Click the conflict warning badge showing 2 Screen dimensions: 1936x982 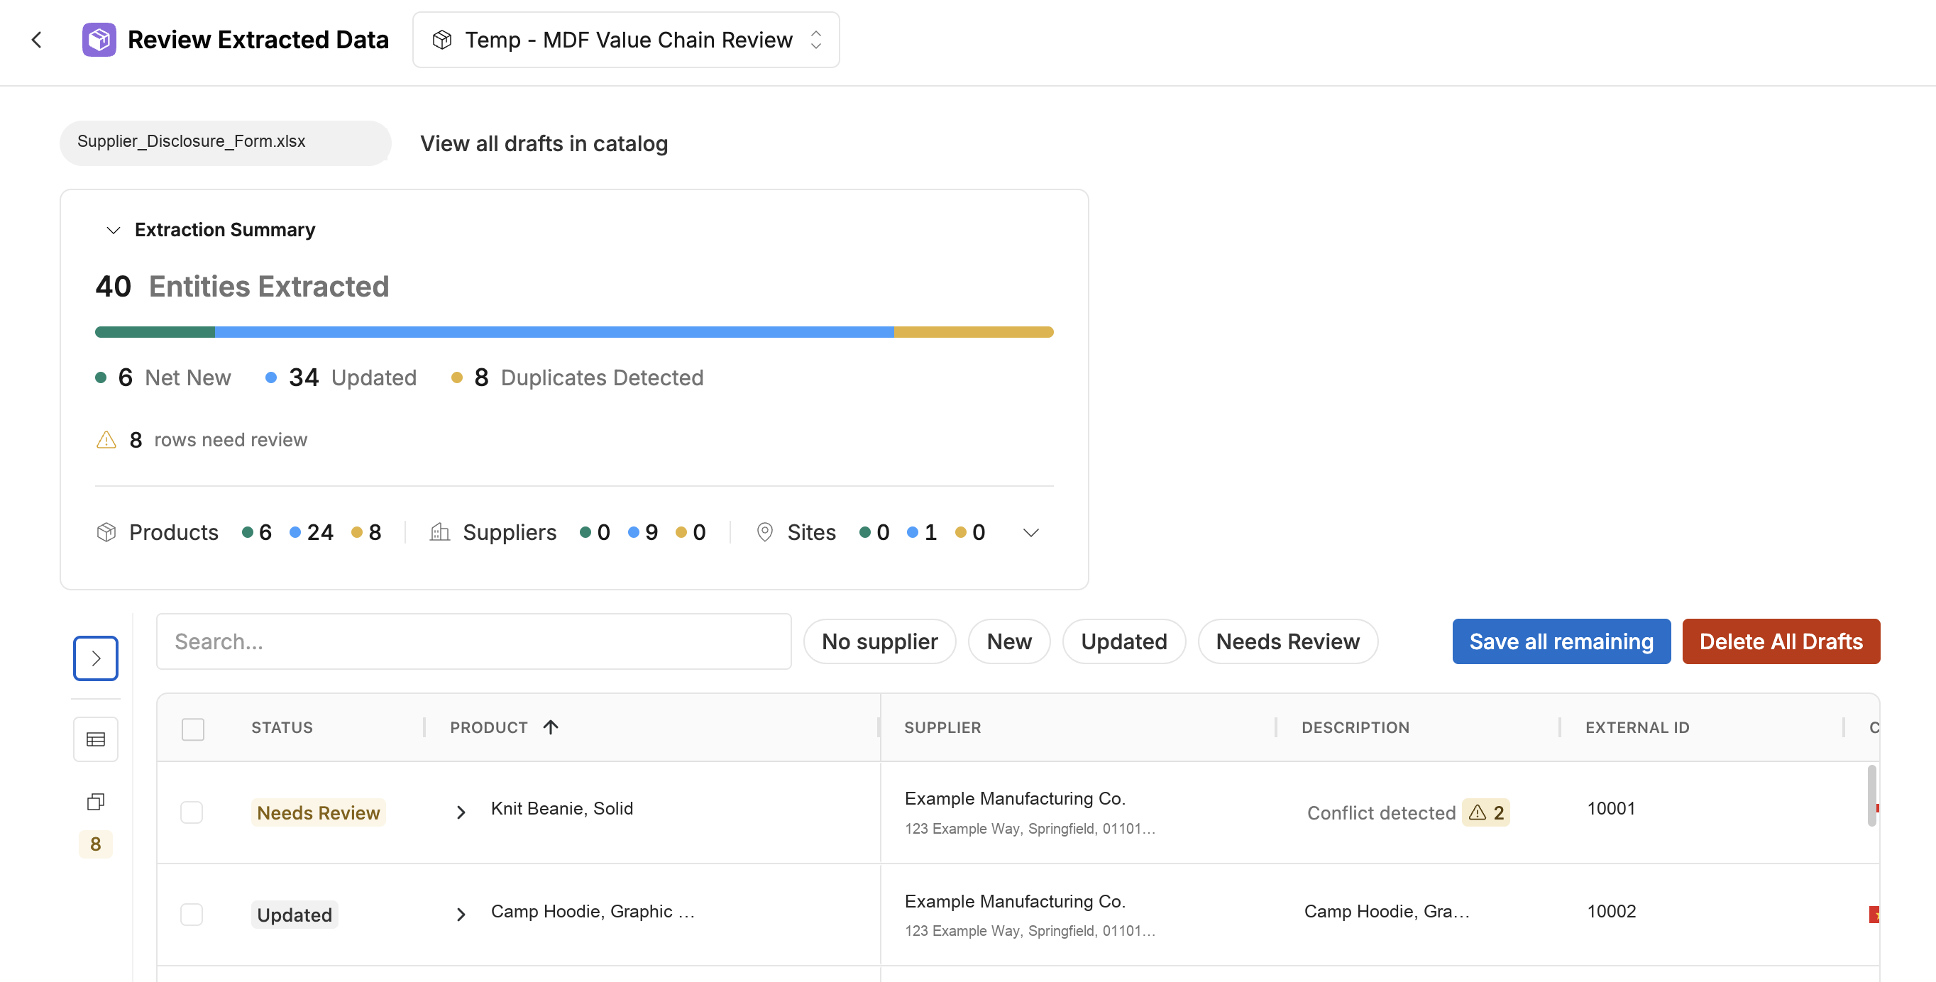[x=1485, y=812]
